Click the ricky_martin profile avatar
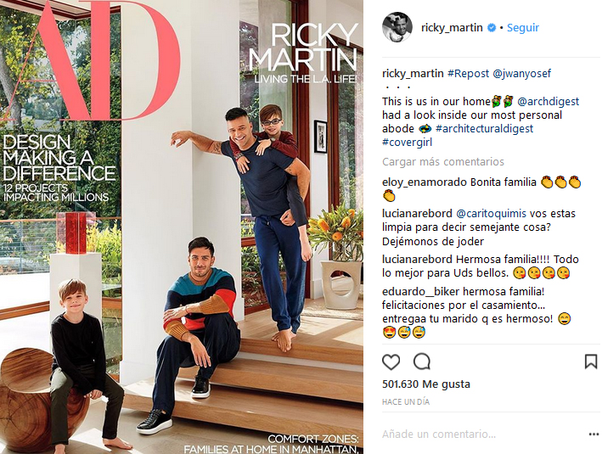602x454 pixels. [x=397, y=27]
